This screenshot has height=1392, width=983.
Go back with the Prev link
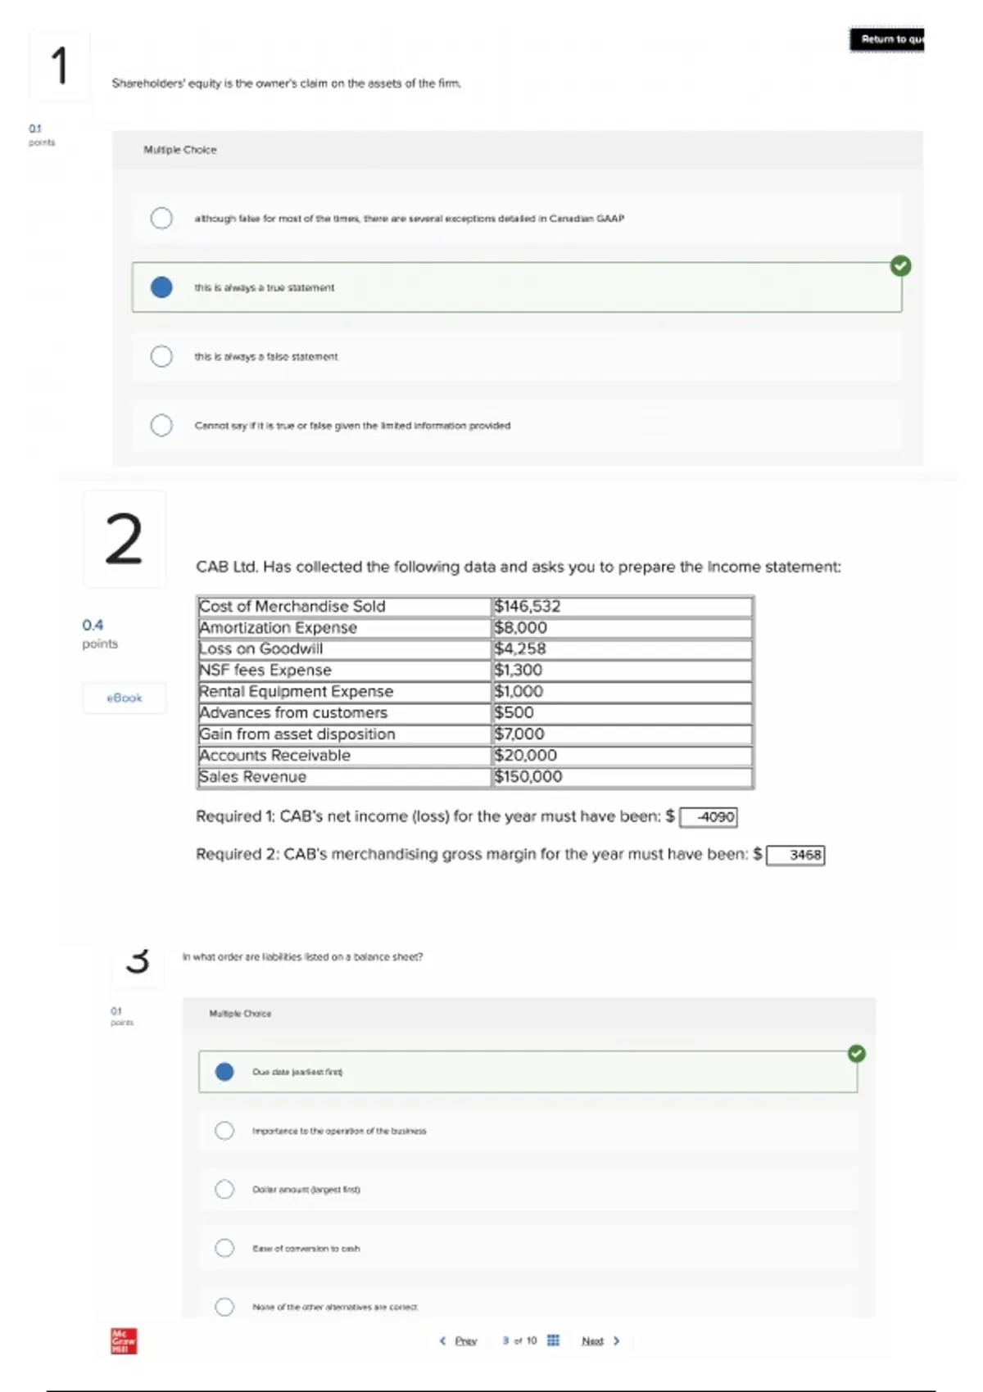click(x=465, y=1340)
